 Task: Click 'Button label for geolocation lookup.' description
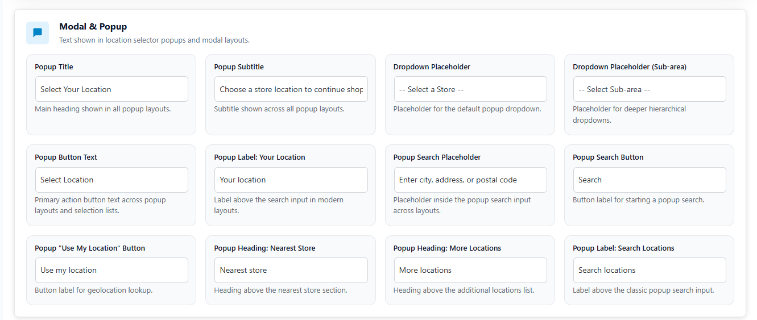point(94,290)
